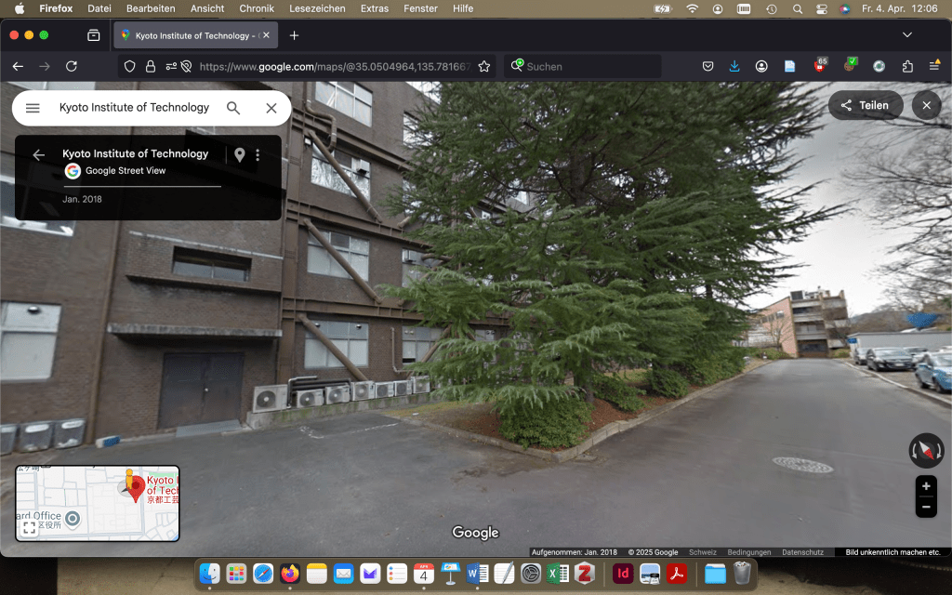
Task: Expand the minimap with the fullscreen icon
Action: click(x=29, y=528)
